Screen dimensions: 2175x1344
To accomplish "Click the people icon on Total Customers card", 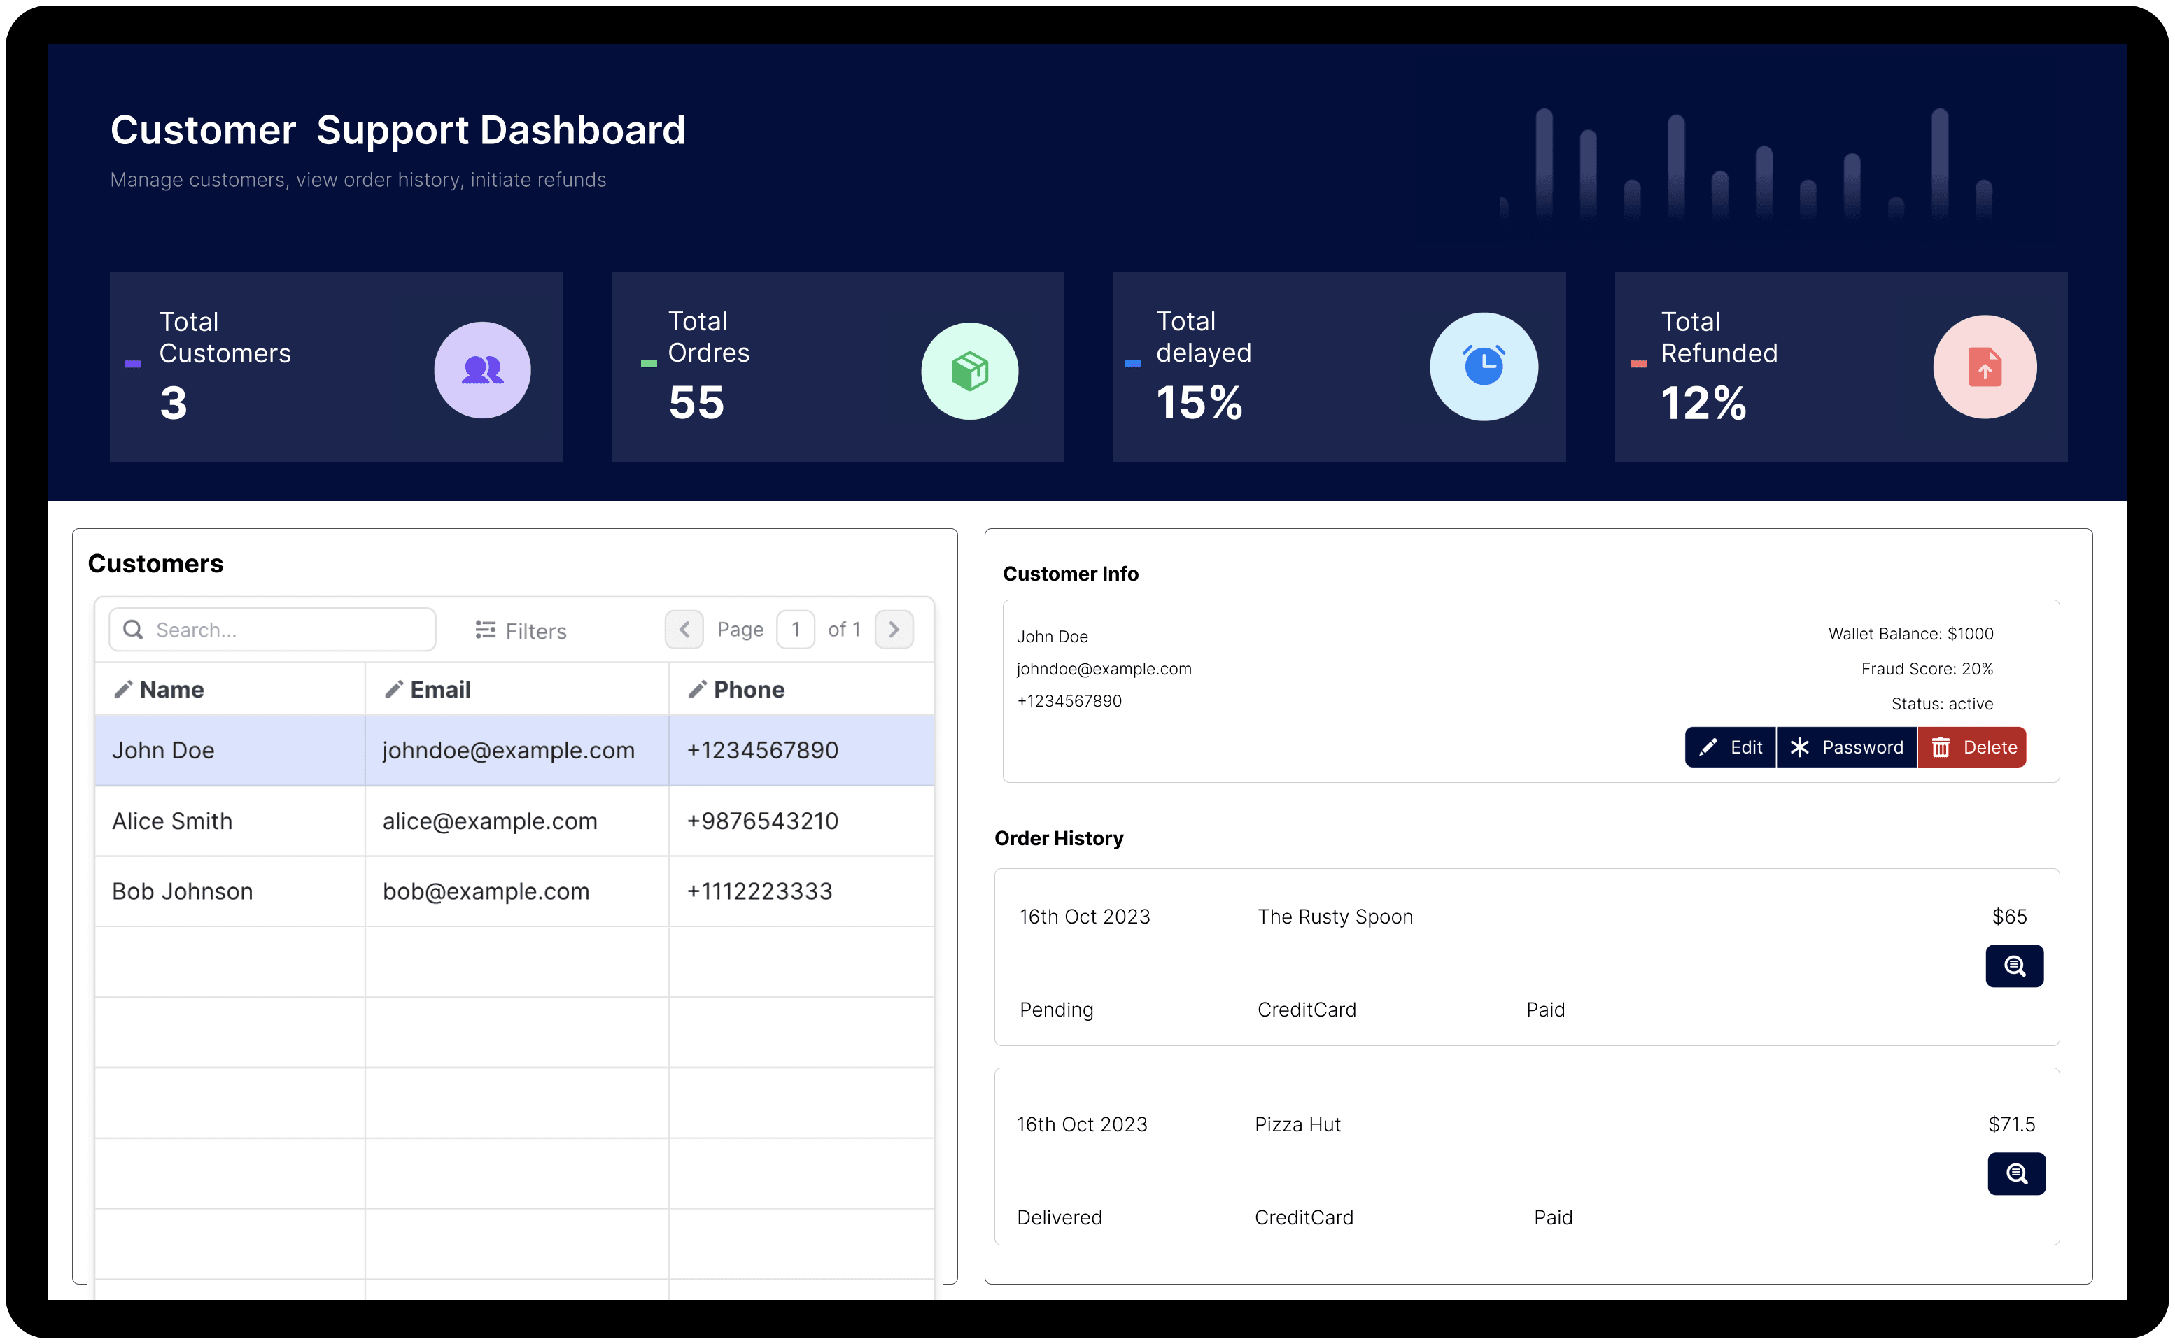I will click(x=483, y=368).
